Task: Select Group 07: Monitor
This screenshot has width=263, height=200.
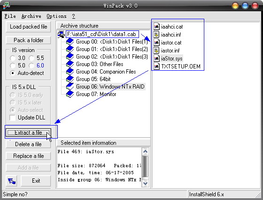Action: coord(96,94)
